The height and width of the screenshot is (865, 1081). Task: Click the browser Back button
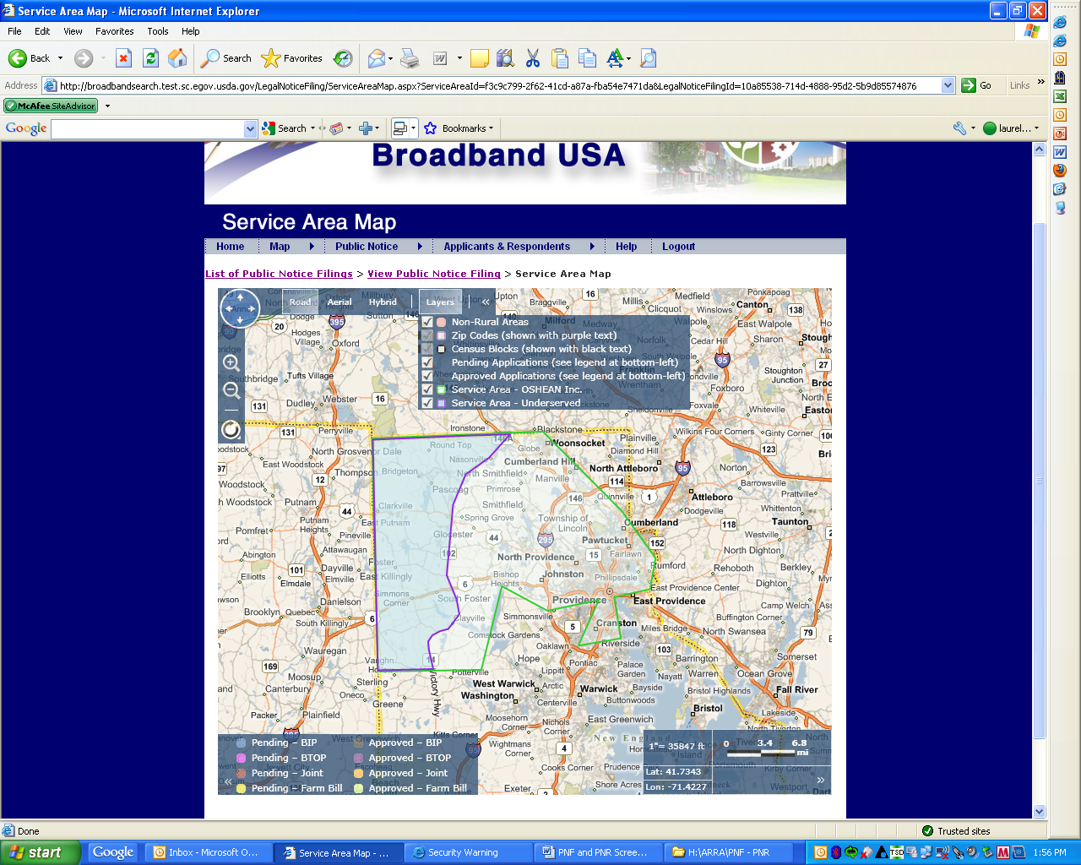[30, 58]
